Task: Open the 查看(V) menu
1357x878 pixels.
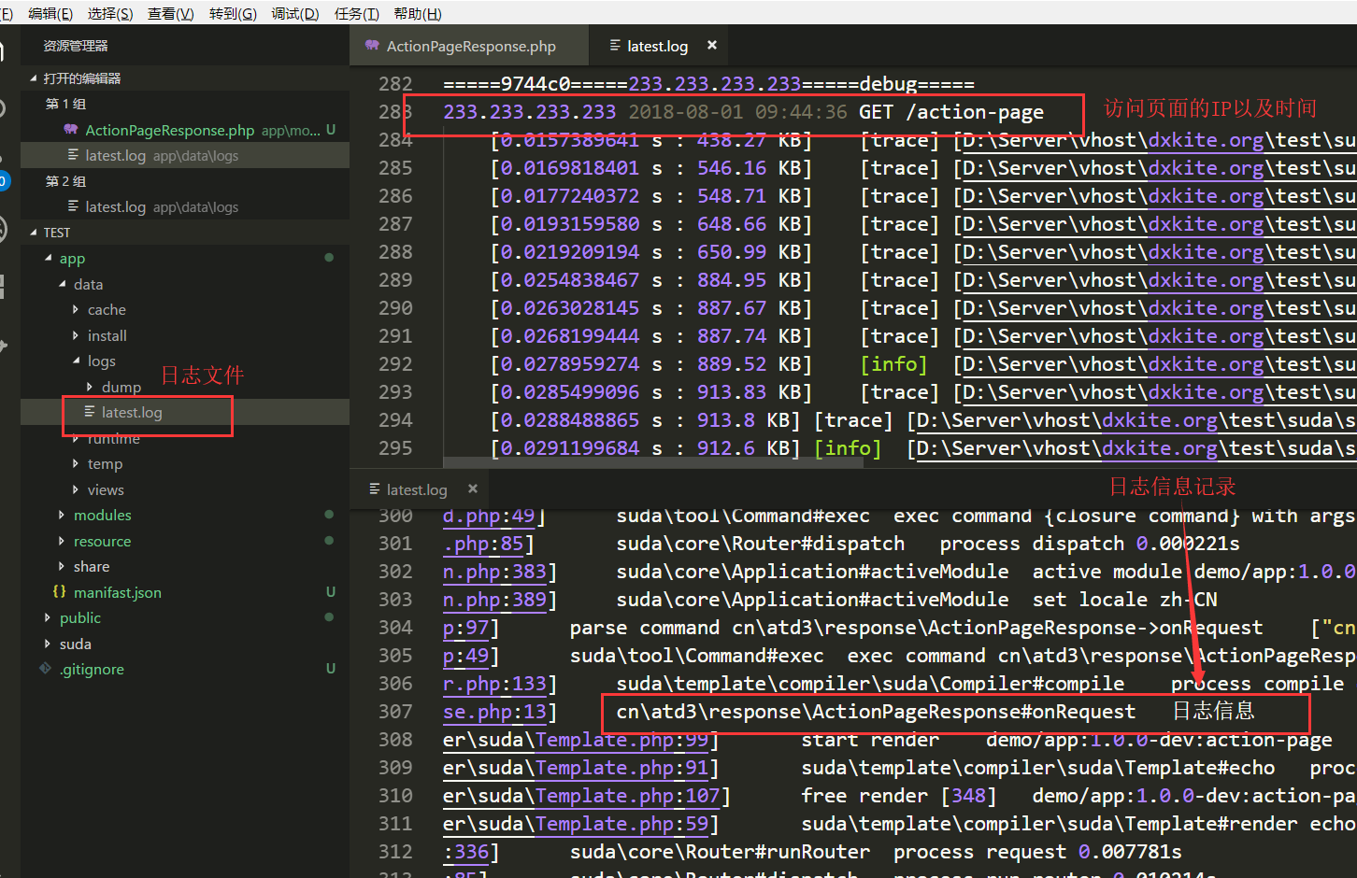Action: coord(170,13)
